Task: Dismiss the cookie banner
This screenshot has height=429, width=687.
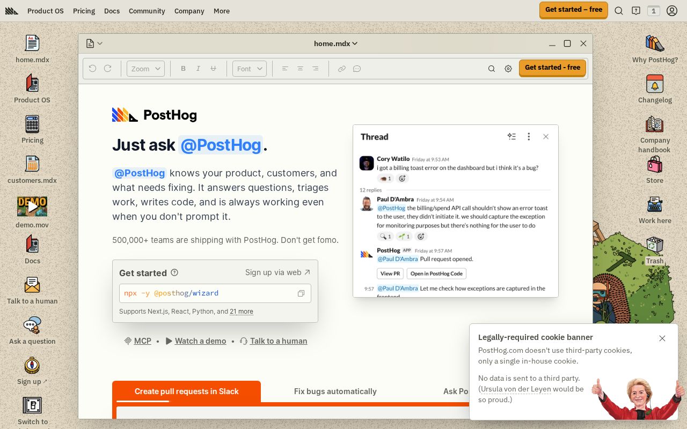Action: 662,338
